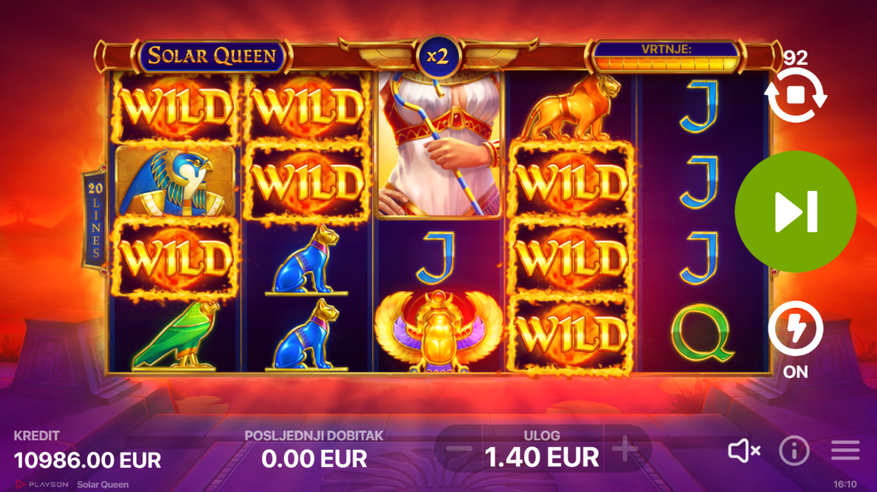Viewport: 877px width, 492px height.
Task: Unmute sound via the speaker icon
Action: tap(744, 450)
